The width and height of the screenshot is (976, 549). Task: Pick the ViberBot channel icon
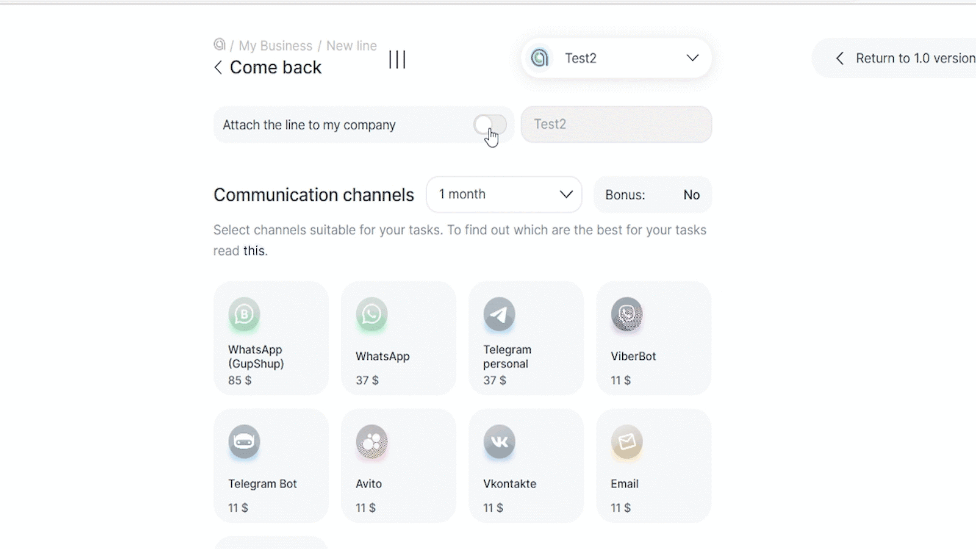coord(626,314)
